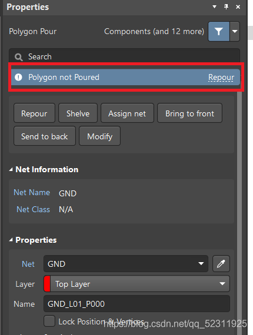Click the Assign net button

[127, 113]
